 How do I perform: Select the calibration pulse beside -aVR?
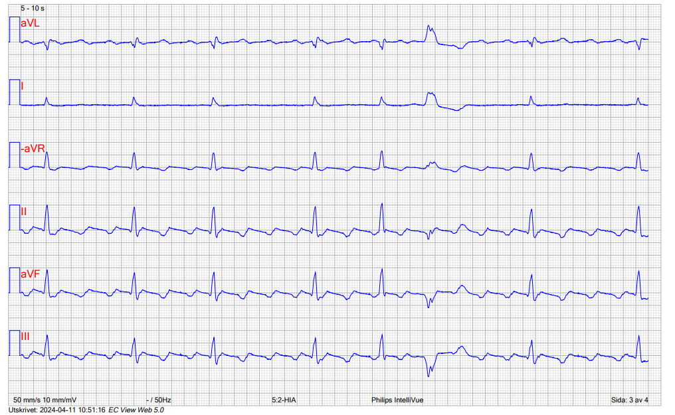click(14, 155)
